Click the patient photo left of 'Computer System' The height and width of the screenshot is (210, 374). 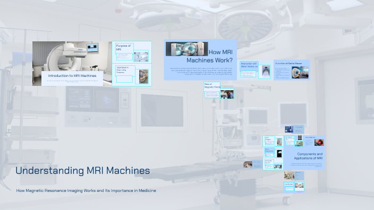[x=248, y=164]
